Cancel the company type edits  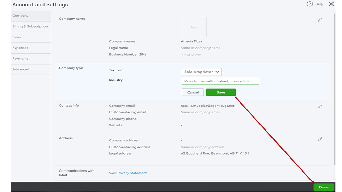coord(193,92)
